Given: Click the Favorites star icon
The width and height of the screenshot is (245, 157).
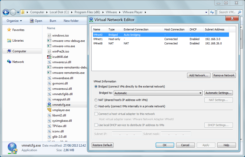Looking at the screenshot, I should click(x=9, y=30).
